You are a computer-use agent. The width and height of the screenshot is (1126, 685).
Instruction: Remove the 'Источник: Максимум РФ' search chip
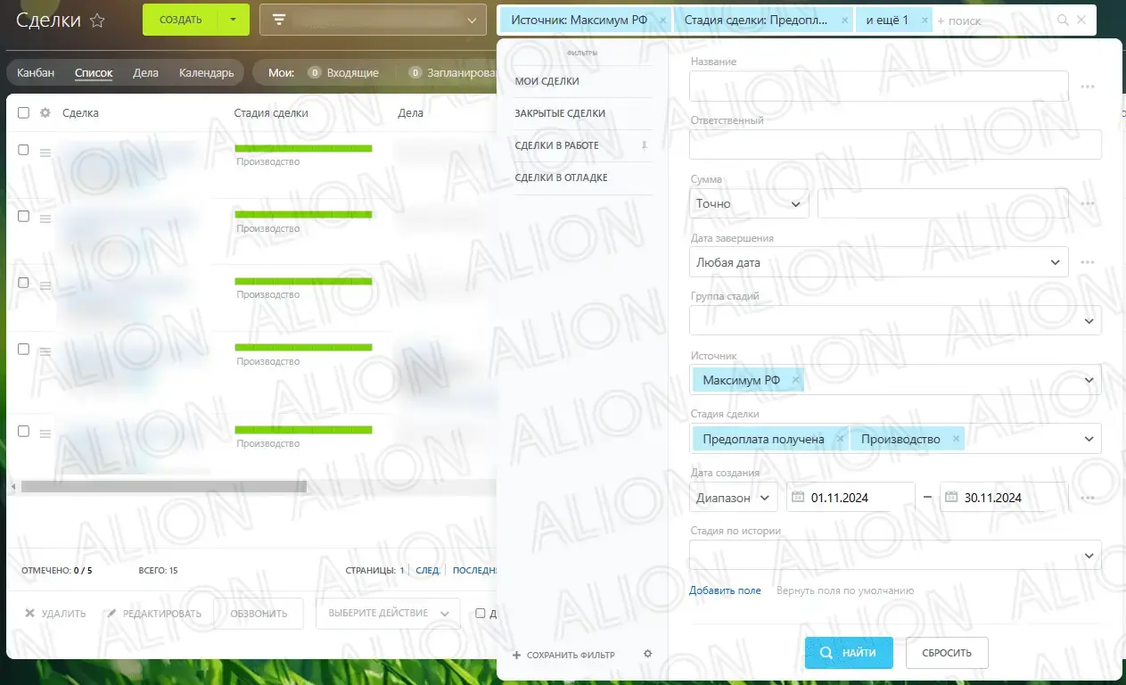[x=662, y=20]
